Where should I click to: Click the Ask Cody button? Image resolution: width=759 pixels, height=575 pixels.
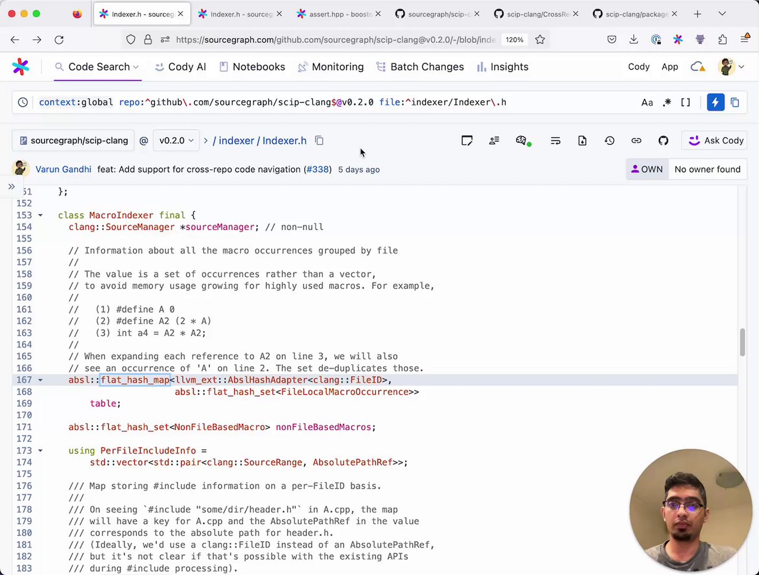tap(716, 141)
